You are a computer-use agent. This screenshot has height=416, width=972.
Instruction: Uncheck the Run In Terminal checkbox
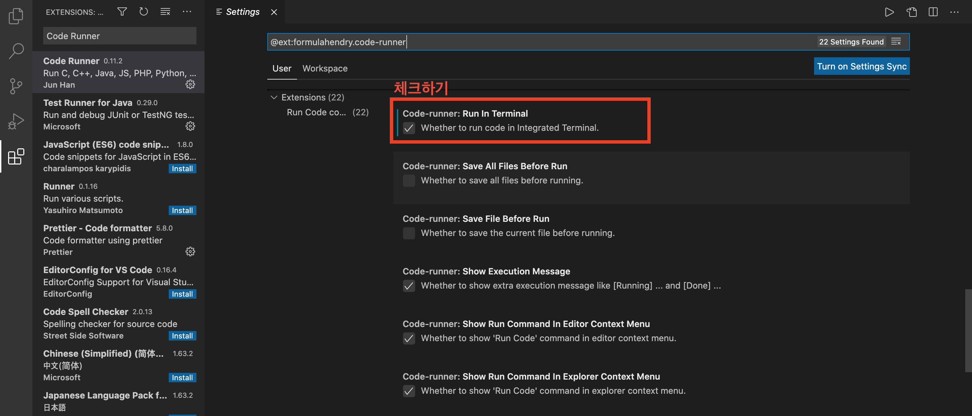point(409,128)
